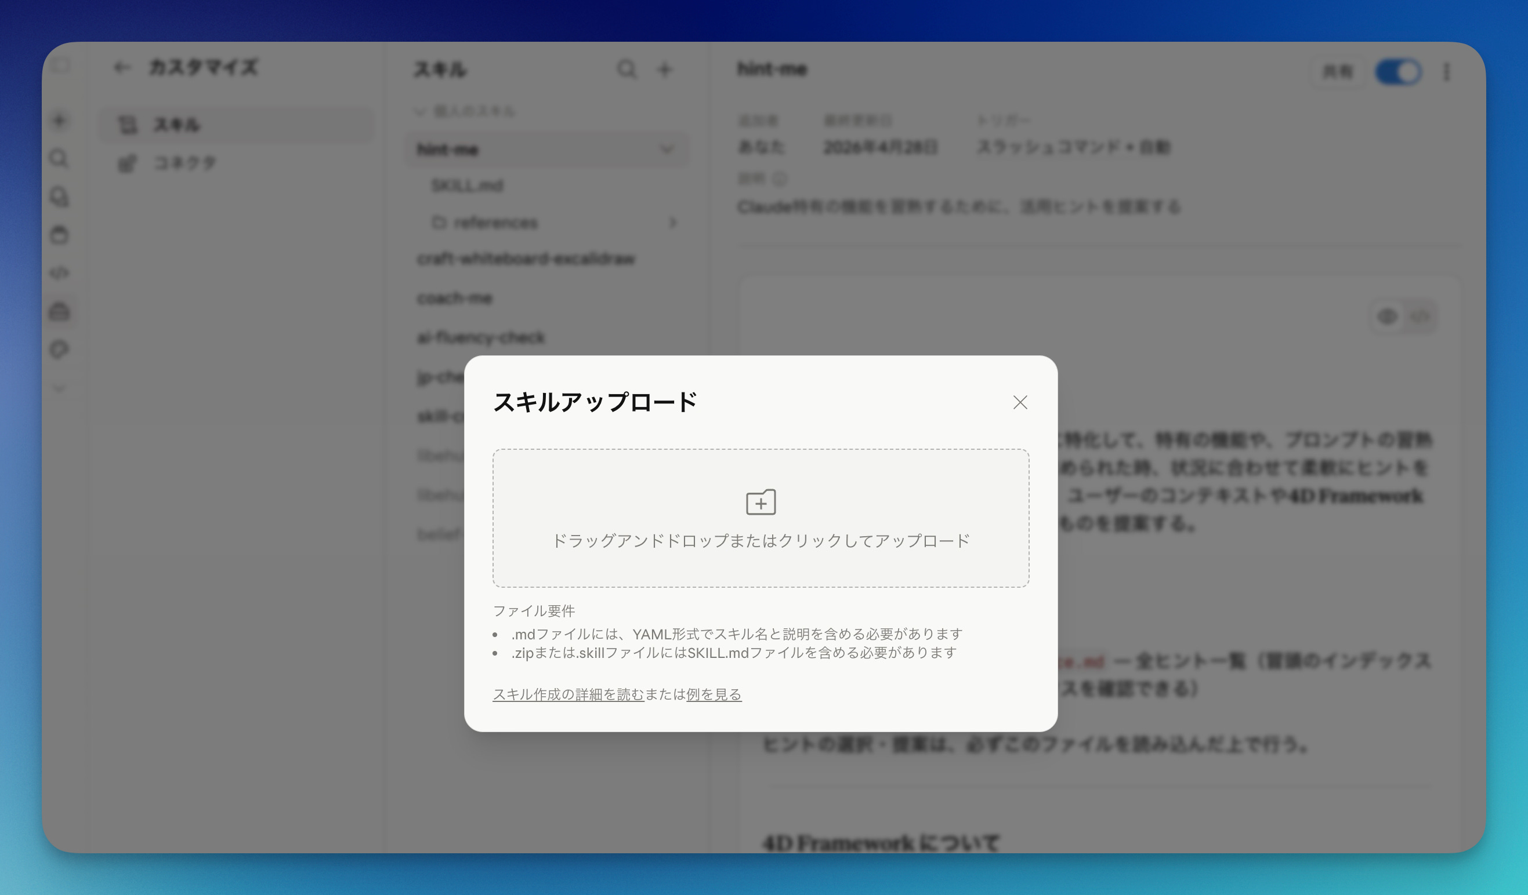Click the ドラッグアンドドロップまたはクリックしてアップロード text
1528x895 pixels.
pos(761,540)
